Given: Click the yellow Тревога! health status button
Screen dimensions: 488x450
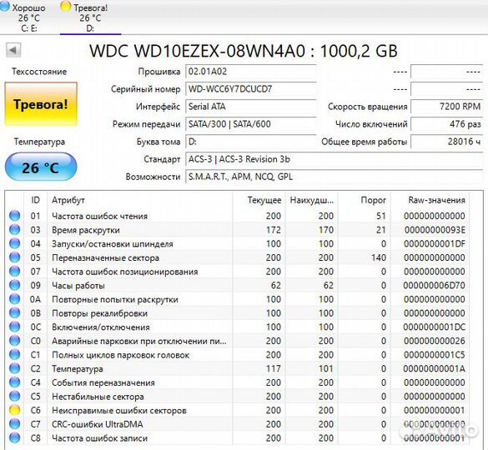Looking at the screenshot, I should click(x=41, y=104).
